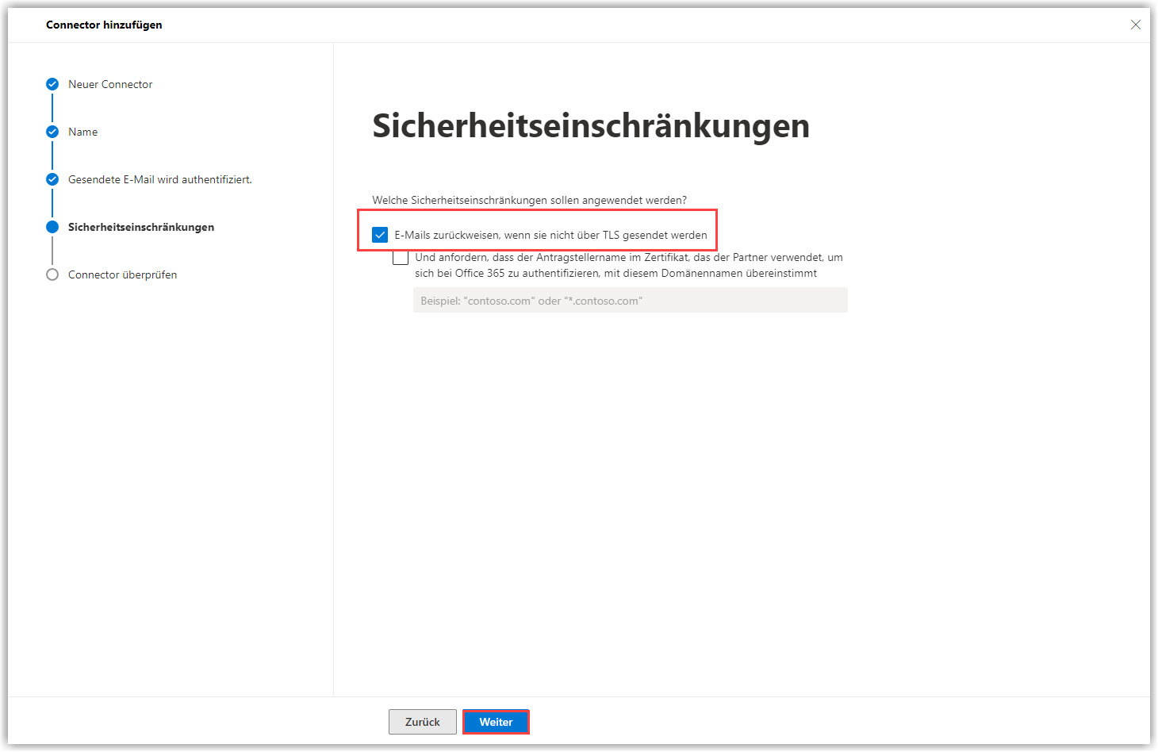
Task: Open the Neuer Connector step
Action: pos(110,84)
